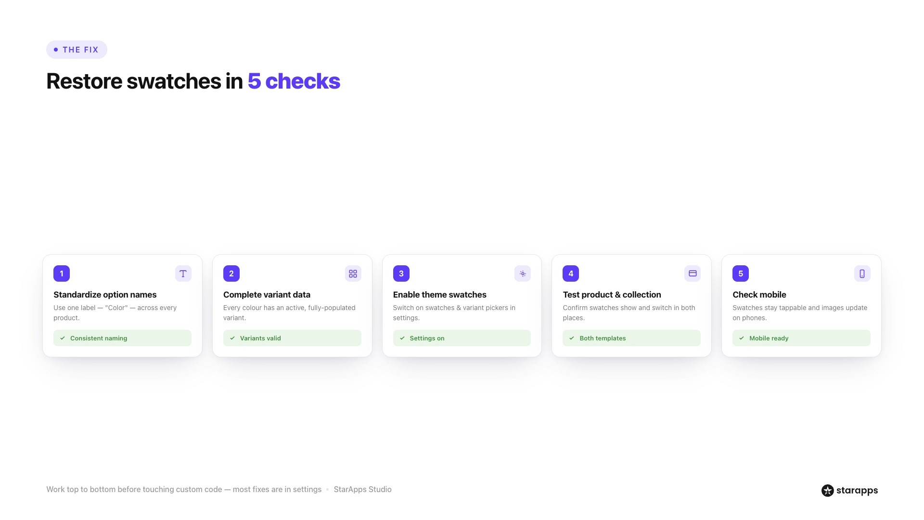The image size is (924, 520).
Task: Click the "Switch on swatches & variant pickers" description
Action: click(454, 312)
